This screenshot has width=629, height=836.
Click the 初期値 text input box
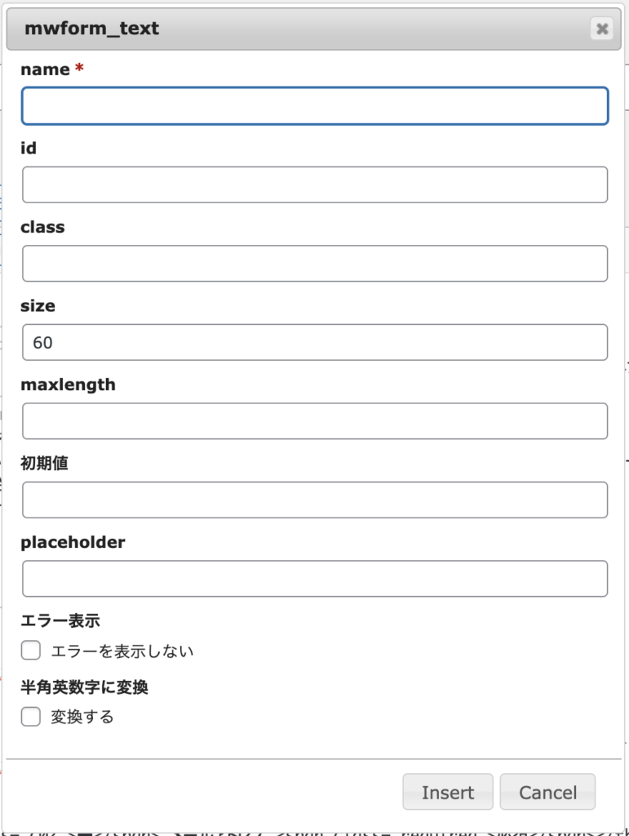tap(314, 500)
